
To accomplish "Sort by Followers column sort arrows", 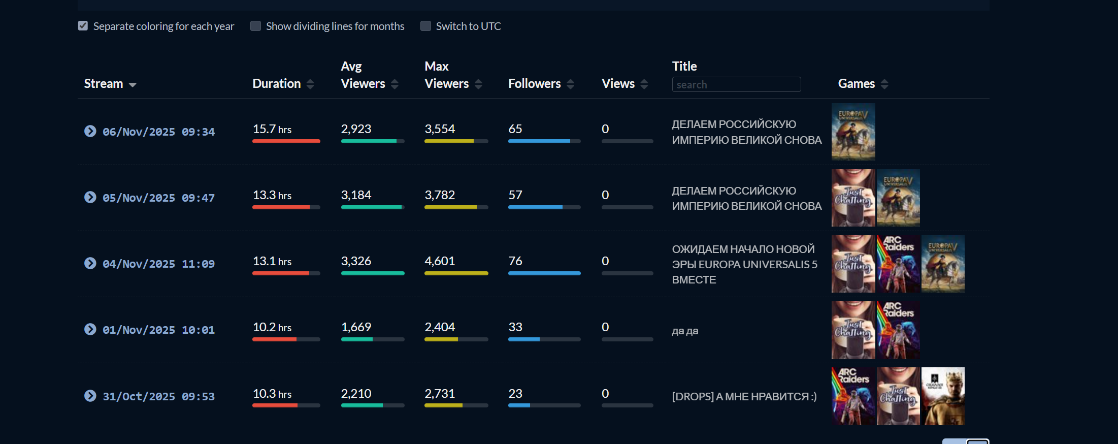I will (x=570, y=84).
